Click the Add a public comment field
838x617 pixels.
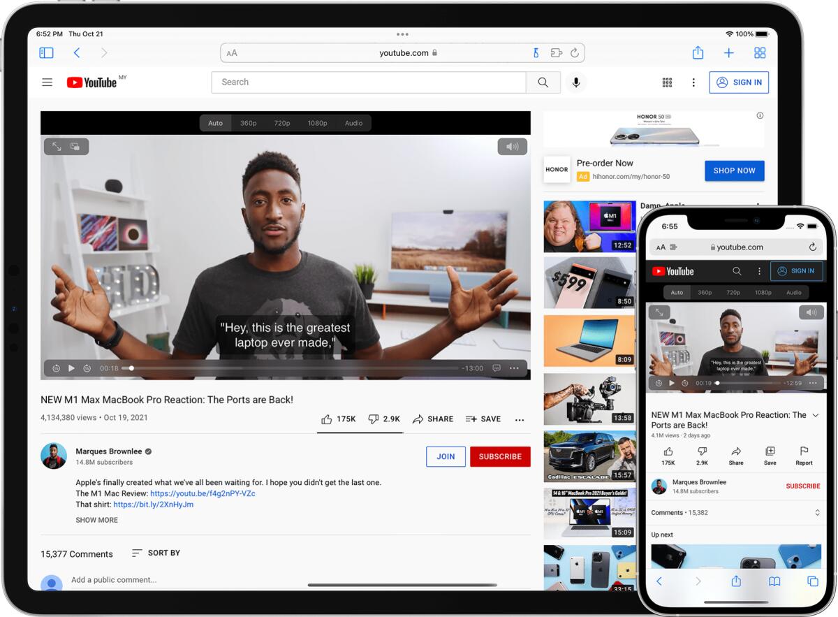[x=115, y=579]
